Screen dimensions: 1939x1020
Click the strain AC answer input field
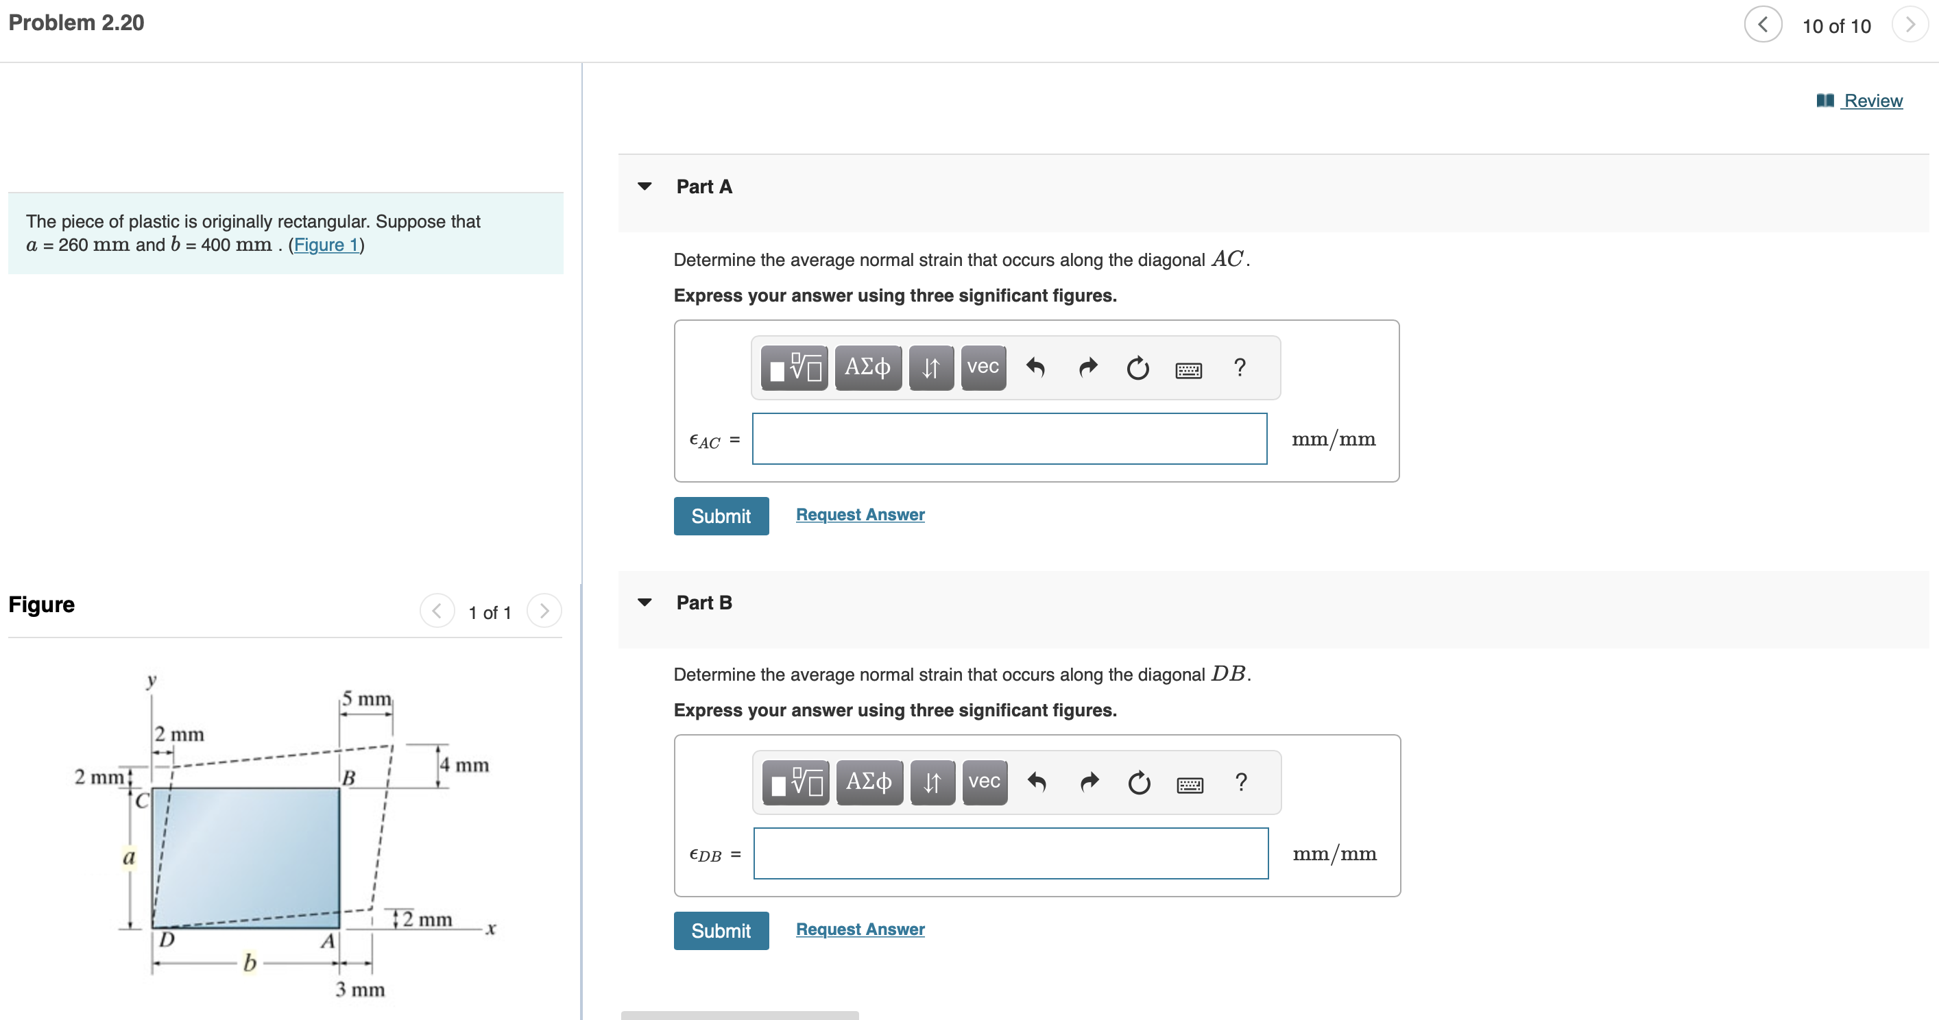(x=1009, y=439)
